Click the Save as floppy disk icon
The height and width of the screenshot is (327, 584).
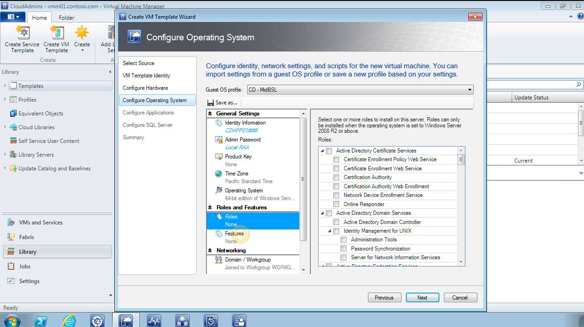(211, 103)
